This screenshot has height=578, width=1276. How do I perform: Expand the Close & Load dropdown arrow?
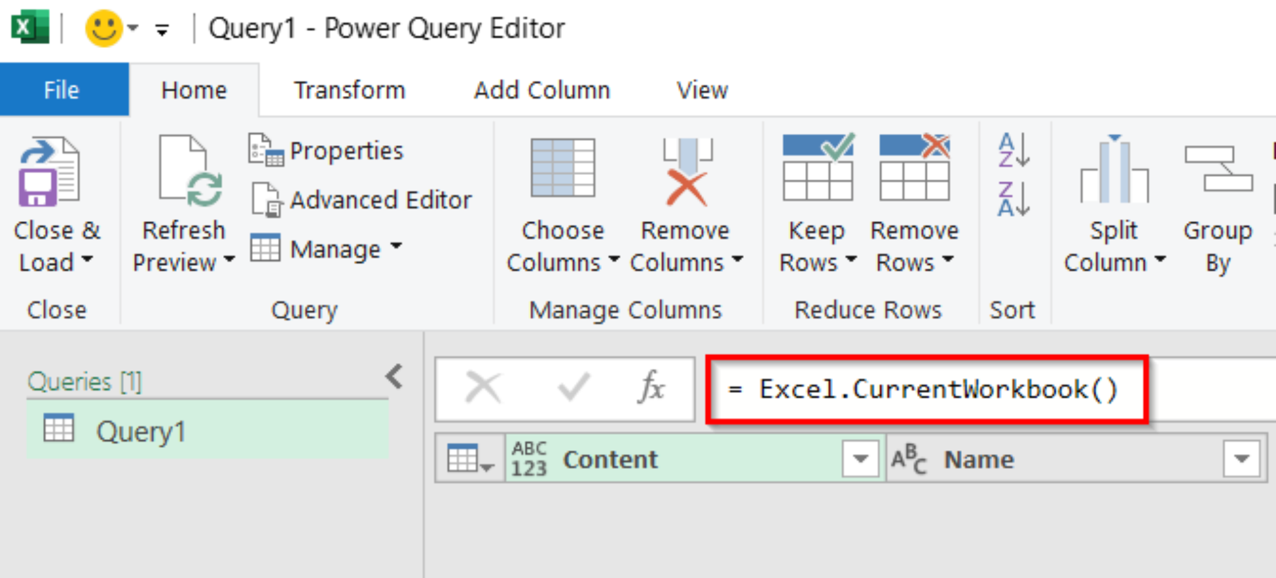87,259
